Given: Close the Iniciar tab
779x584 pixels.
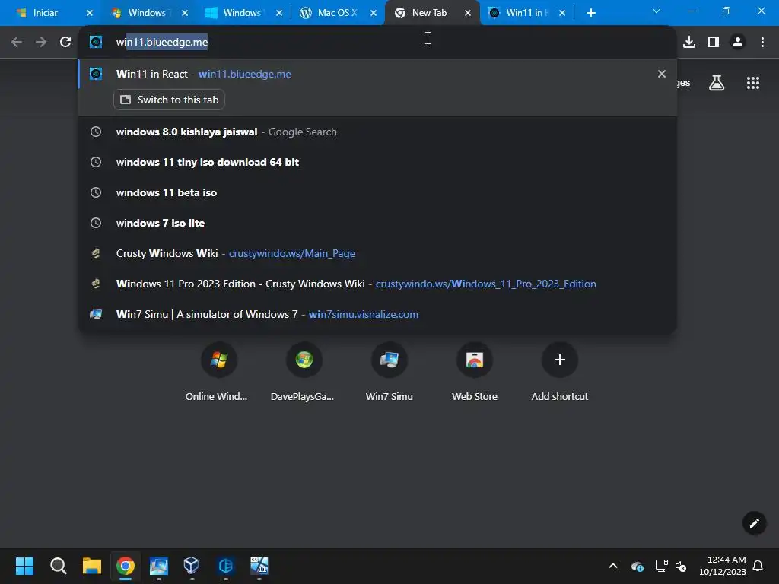Looking at the screenshot, I should [x=90, y=13].
